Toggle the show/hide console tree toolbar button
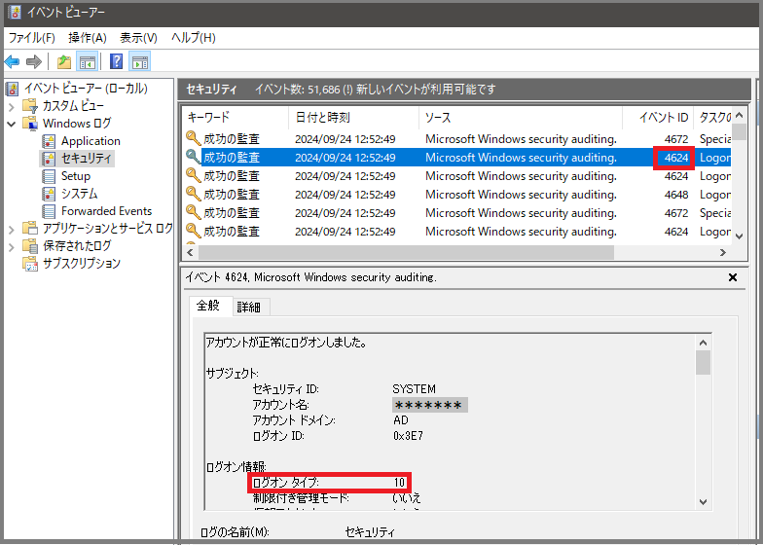The height and width of the screenshot is (545, 763). (88, 62)
